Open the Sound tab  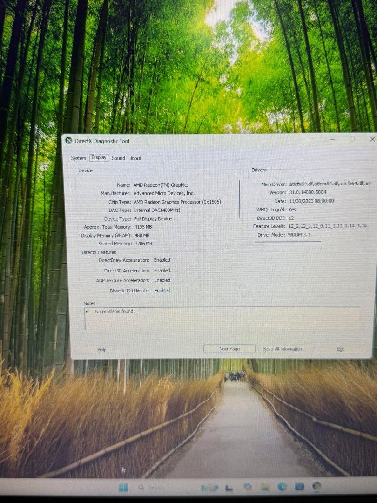point(118,158)
